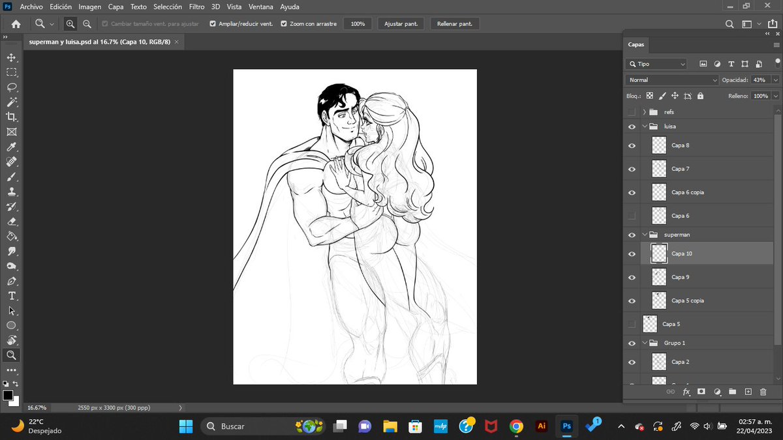Viewport: 783px width, 440px height.
Task: Open the Tipo filter dropdown
Action: click(x=656, y=64)
